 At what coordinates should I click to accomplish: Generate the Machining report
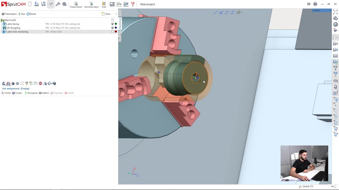91,5
